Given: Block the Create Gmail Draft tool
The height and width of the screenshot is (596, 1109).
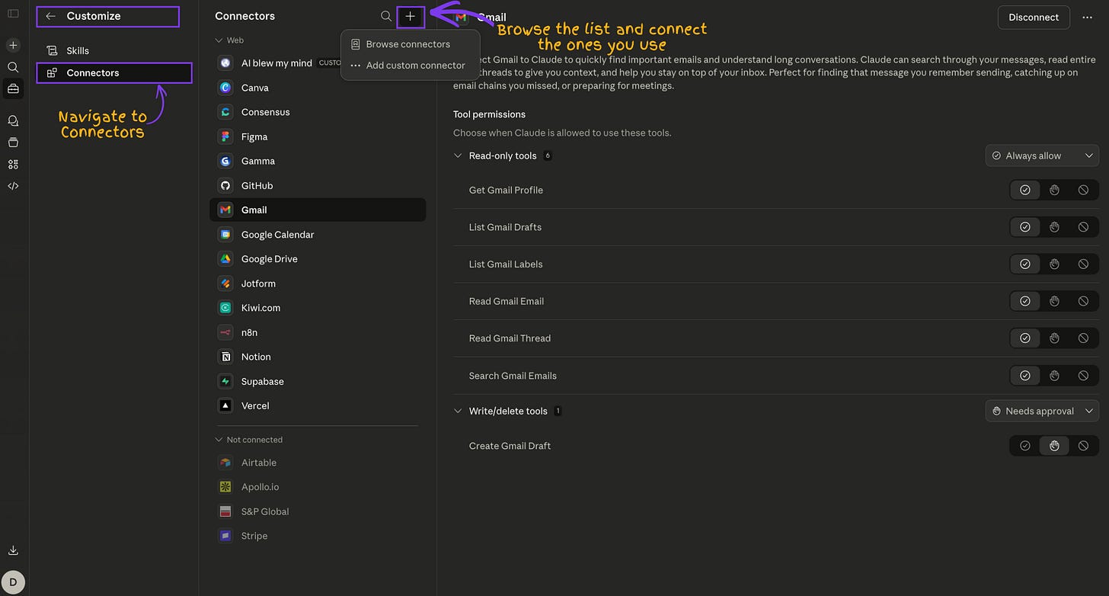Looking at the screenshot, I should tap(1083, 446).
